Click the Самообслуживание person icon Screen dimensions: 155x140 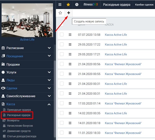[3, 96]
